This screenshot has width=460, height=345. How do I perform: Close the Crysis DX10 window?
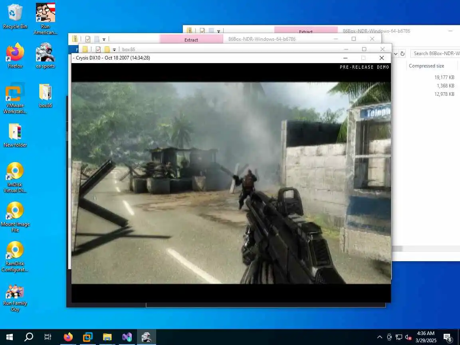(x=381, y=58)
